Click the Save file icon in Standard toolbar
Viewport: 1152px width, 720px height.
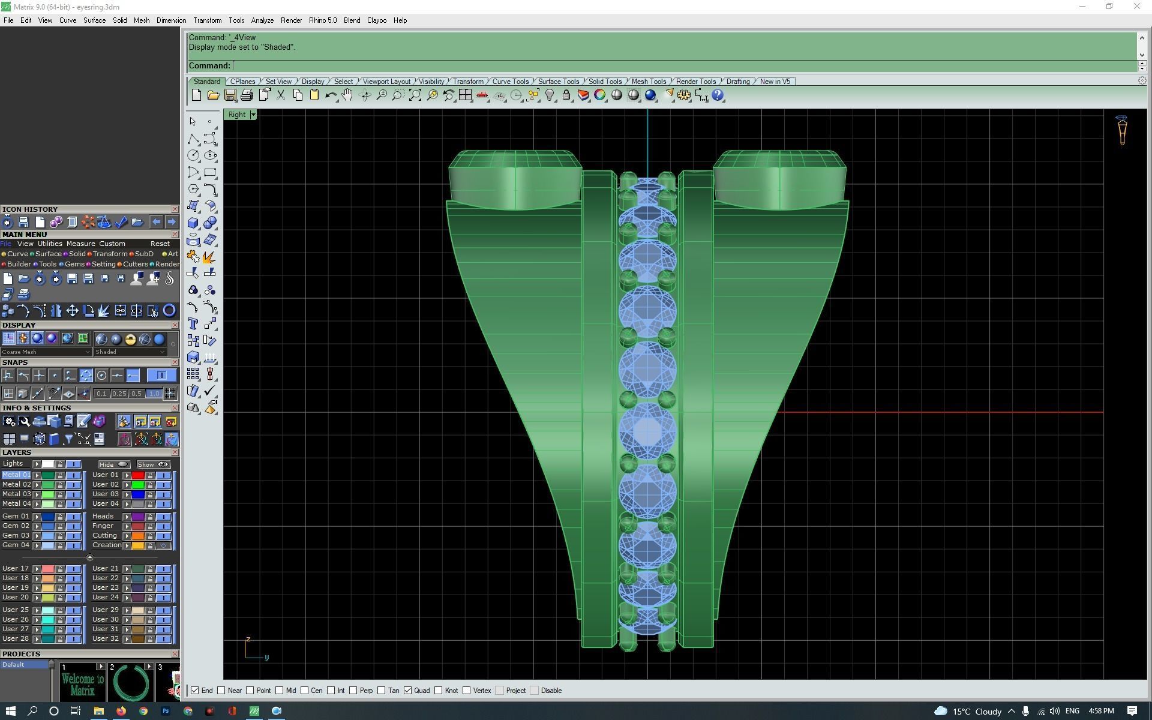pos(230,95)
